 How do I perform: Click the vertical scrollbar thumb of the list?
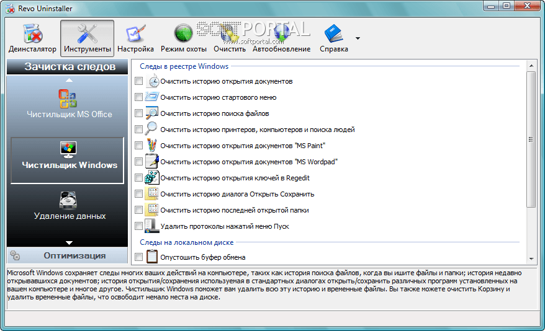point(531,139)
